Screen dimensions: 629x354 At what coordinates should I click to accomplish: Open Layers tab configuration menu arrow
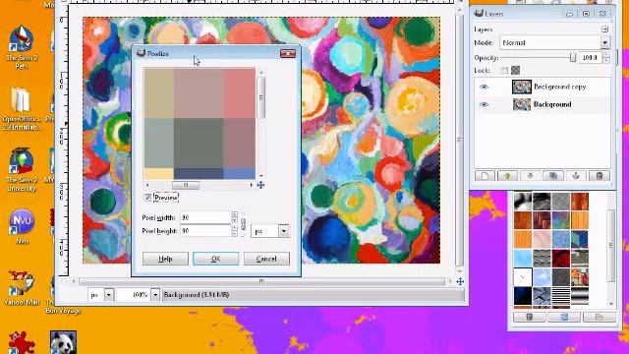pos(605,29)
